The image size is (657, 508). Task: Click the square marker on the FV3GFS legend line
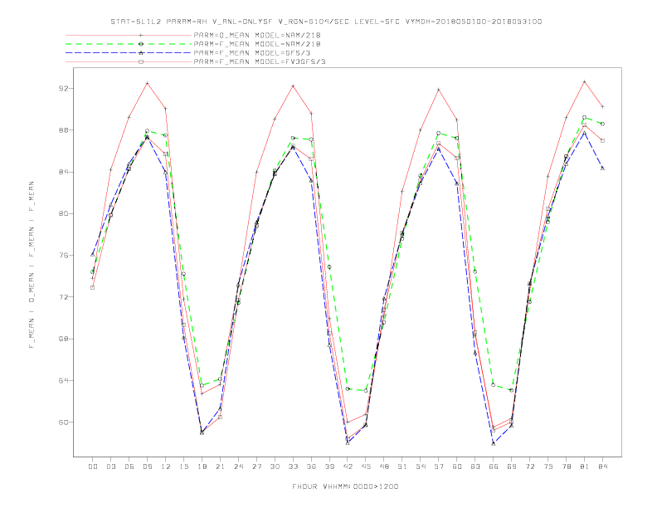[141, 61]
